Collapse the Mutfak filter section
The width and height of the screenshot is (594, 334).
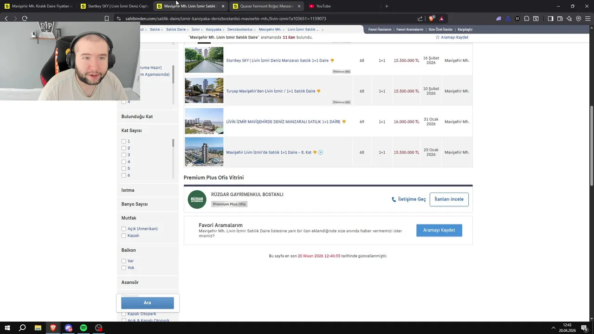pos(148,218)
